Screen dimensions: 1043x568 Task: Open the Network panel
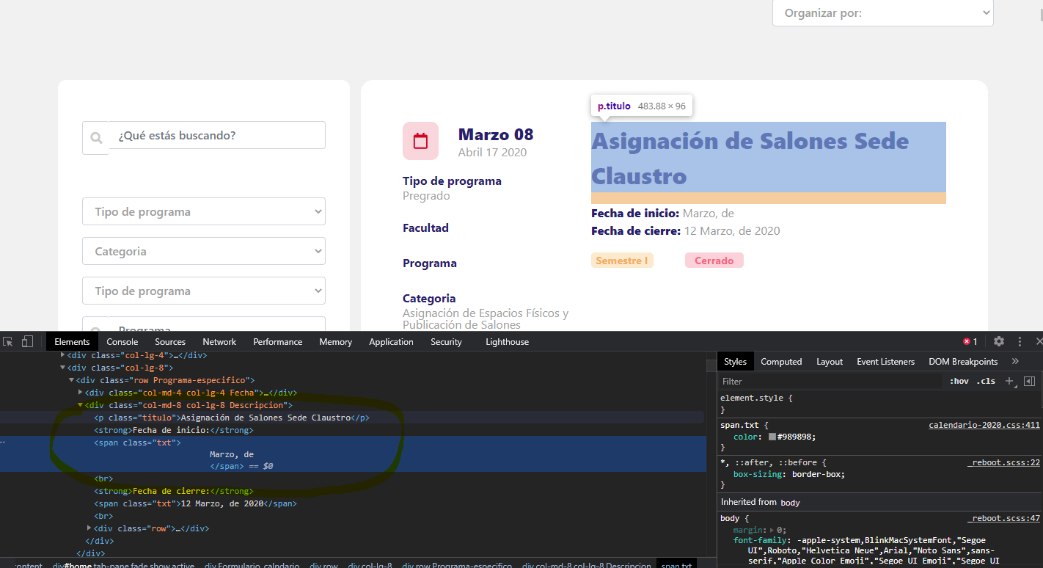pyautogui.click(x=219, y=341)
